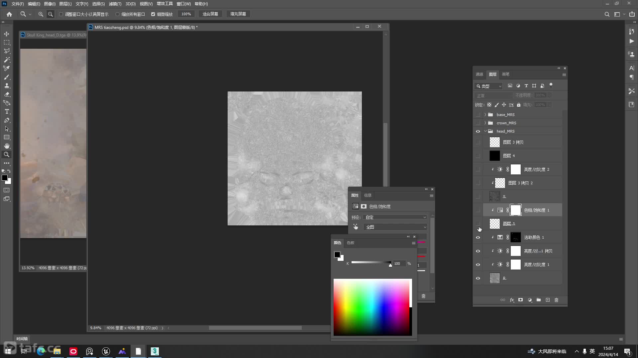Screen dimensions: 638x358
Task: Switch to the 信息 tab
Action: click(x=368, y=195)
